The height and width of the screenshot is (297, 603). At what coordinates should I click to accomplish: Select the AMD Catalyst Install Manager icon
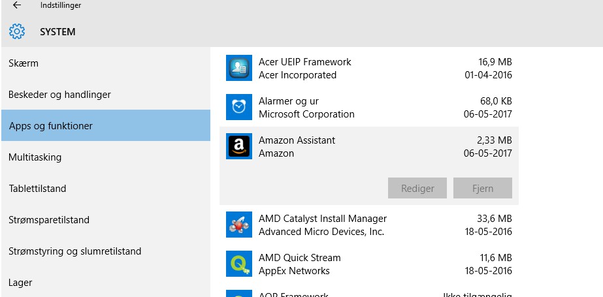[239, 225]
